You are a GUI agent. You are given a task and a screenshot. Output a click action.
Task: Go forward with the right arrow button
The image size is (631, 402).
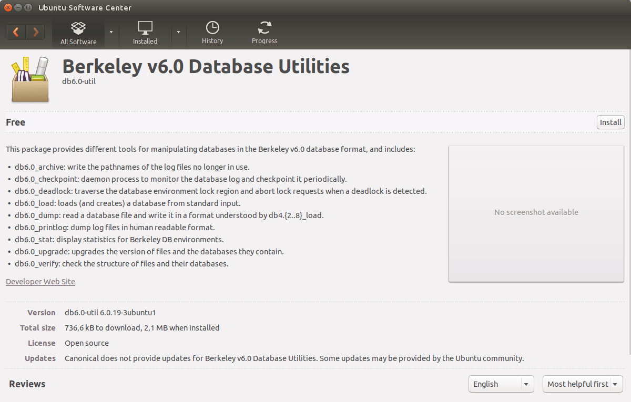tap(35, 32)
